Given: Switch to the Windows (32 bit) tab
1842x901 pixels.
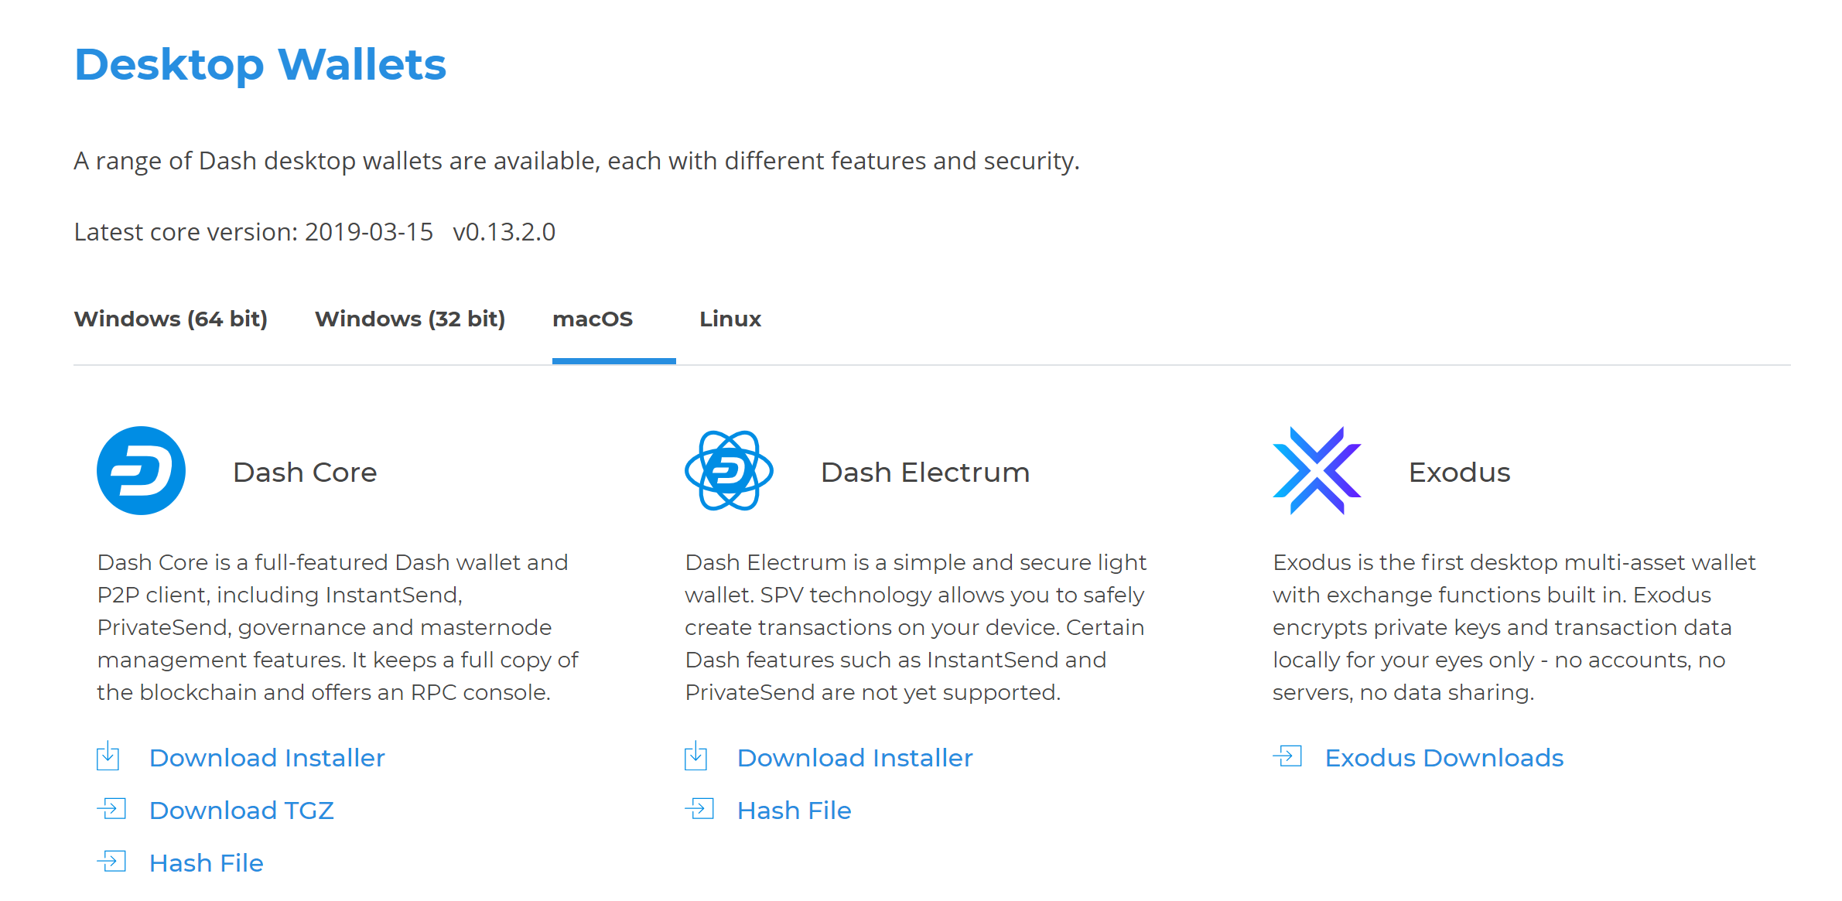Looking at the screenshot, I should 410,319.
